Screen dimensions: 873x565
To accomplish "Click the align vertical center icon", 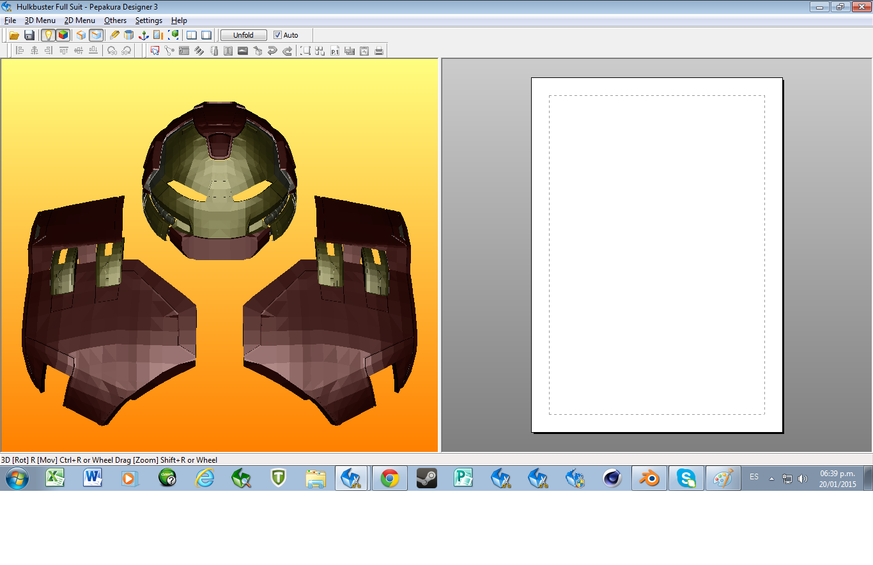I will click(78, 50).
